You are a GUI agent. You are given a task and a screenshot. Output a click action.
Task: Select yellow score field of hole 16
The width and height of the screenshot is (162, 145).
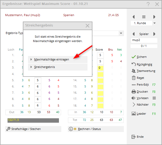click(100, 93)
